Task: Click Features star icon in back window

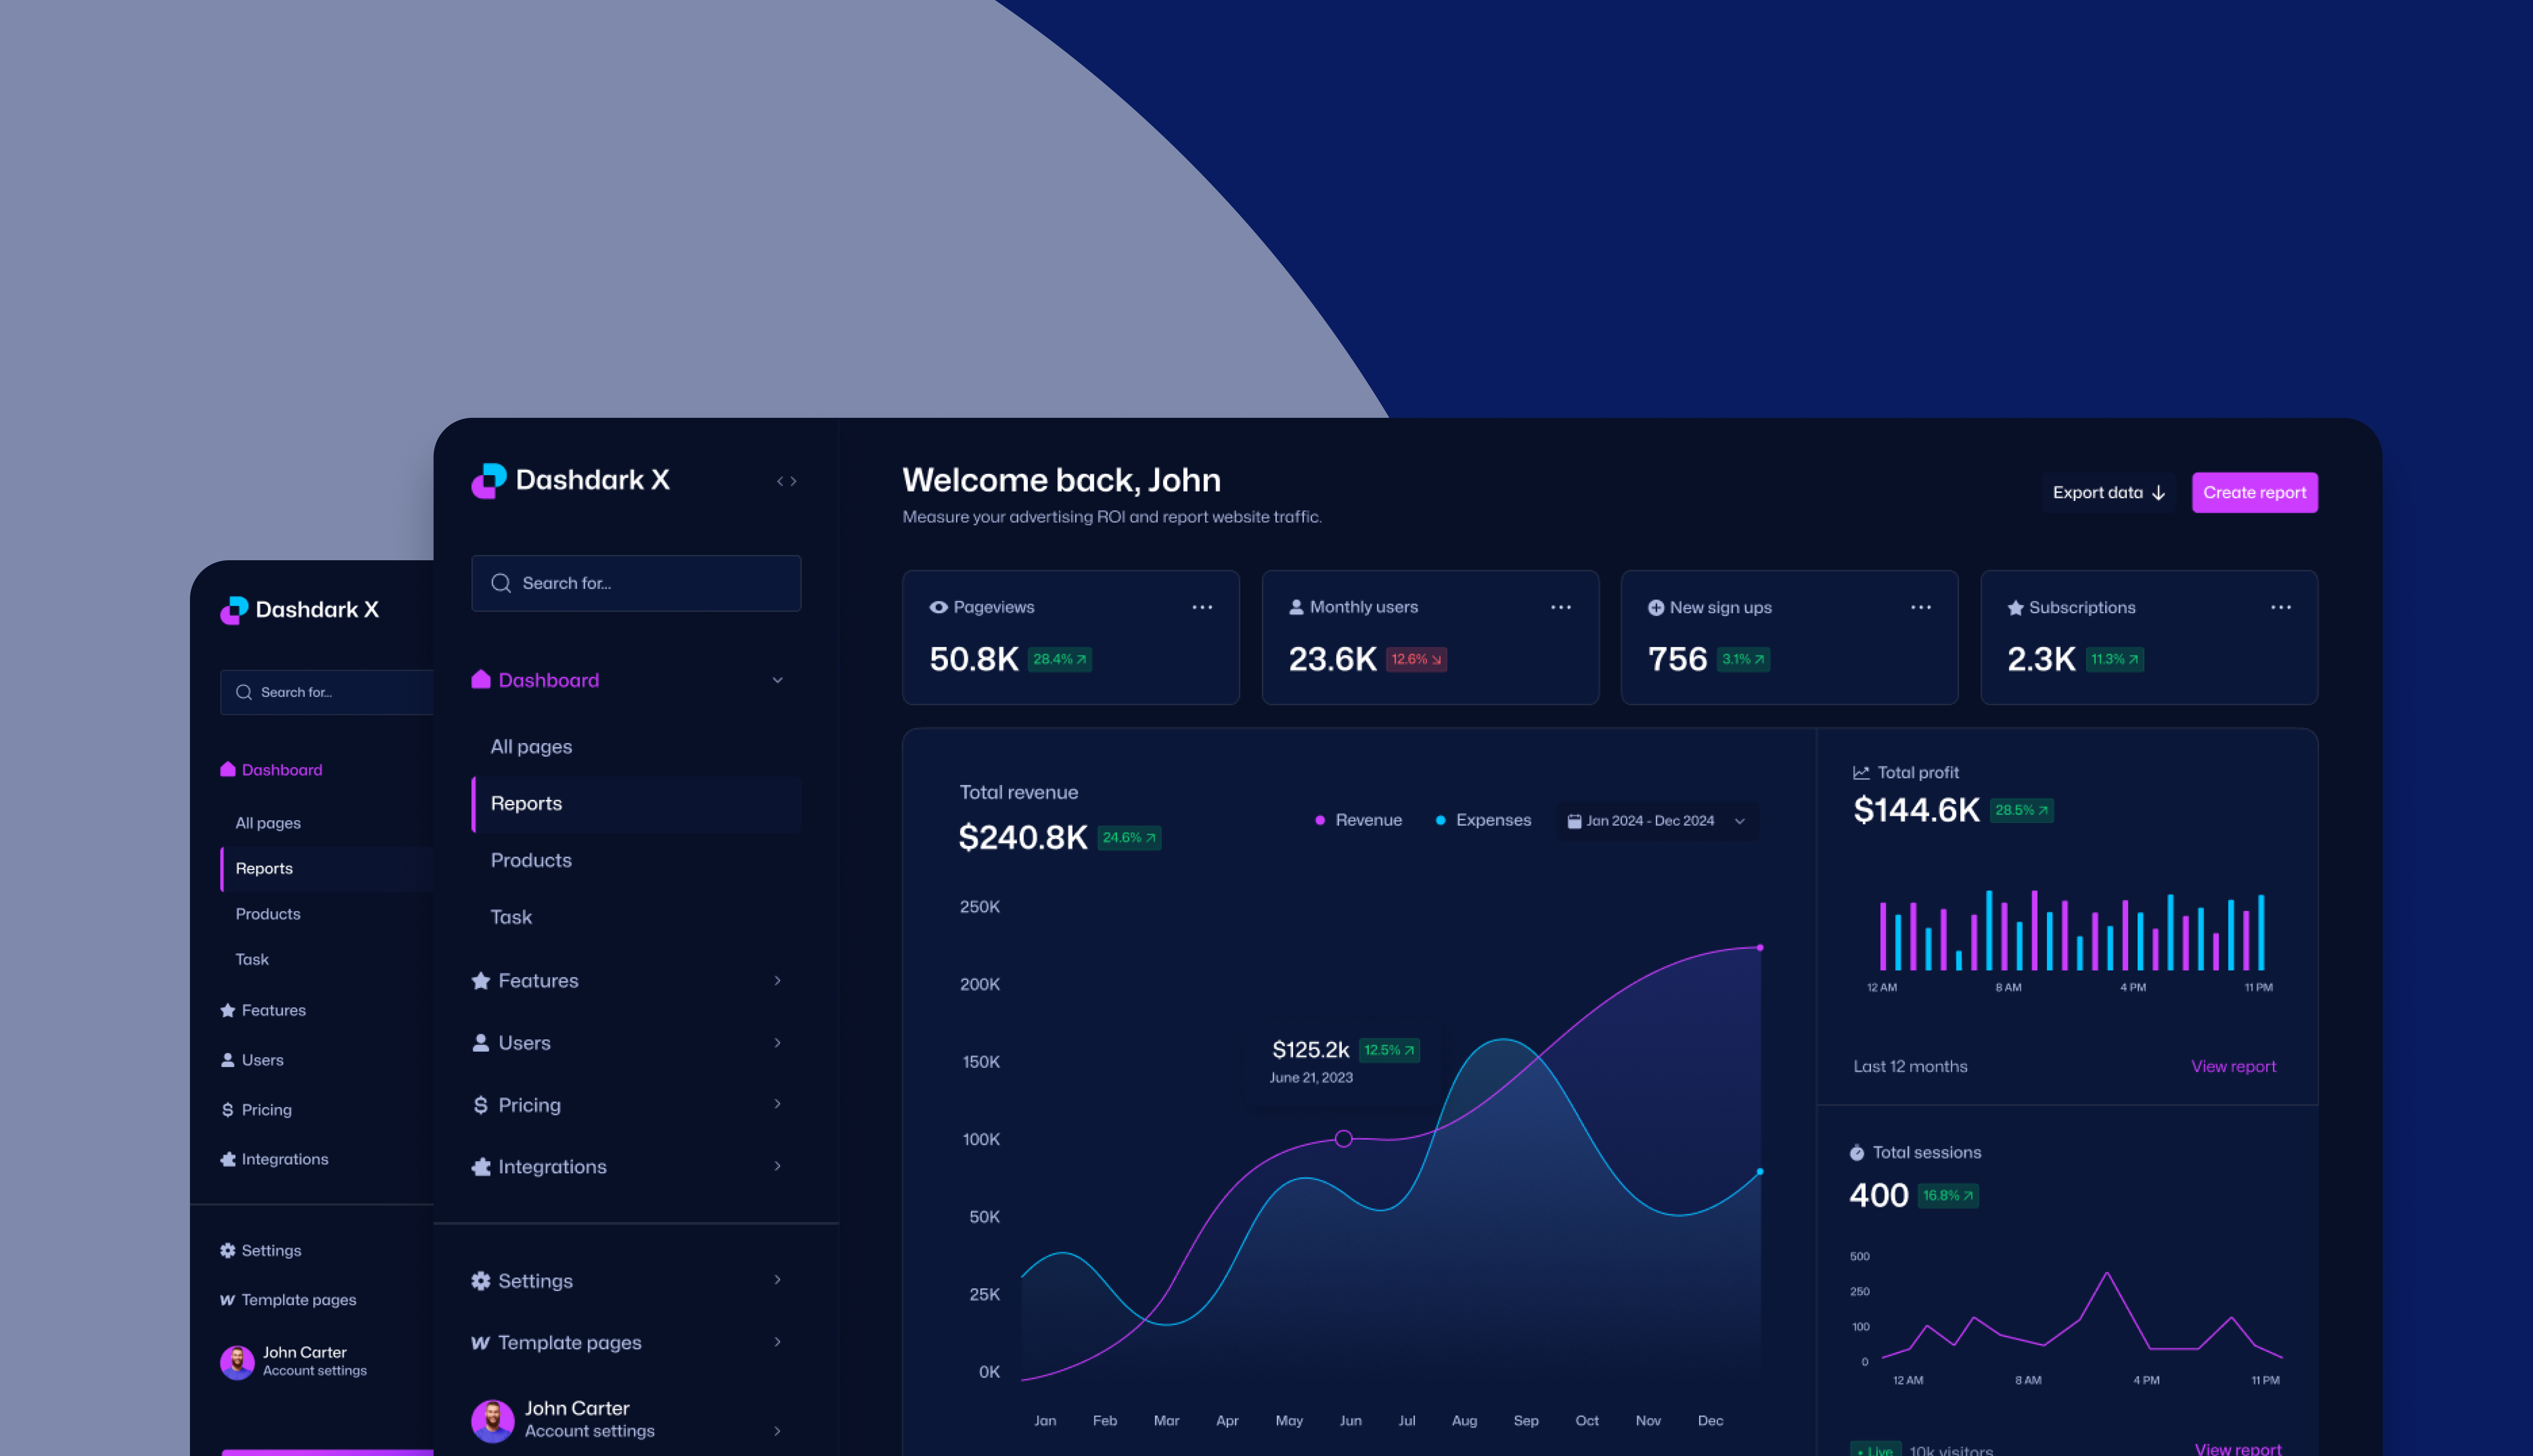Action: pyautogui.click(x=228, y=1011)
